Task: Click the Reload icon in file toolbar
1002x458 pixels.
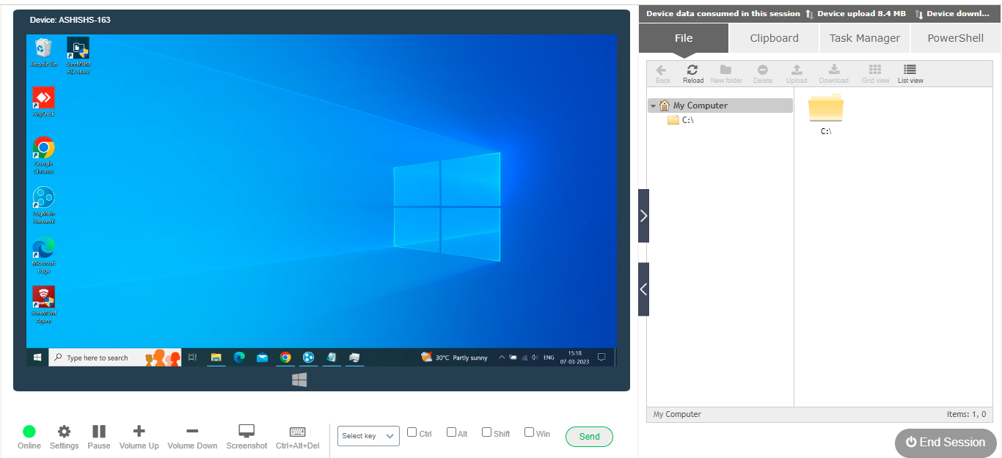Action: pos(692,73)
